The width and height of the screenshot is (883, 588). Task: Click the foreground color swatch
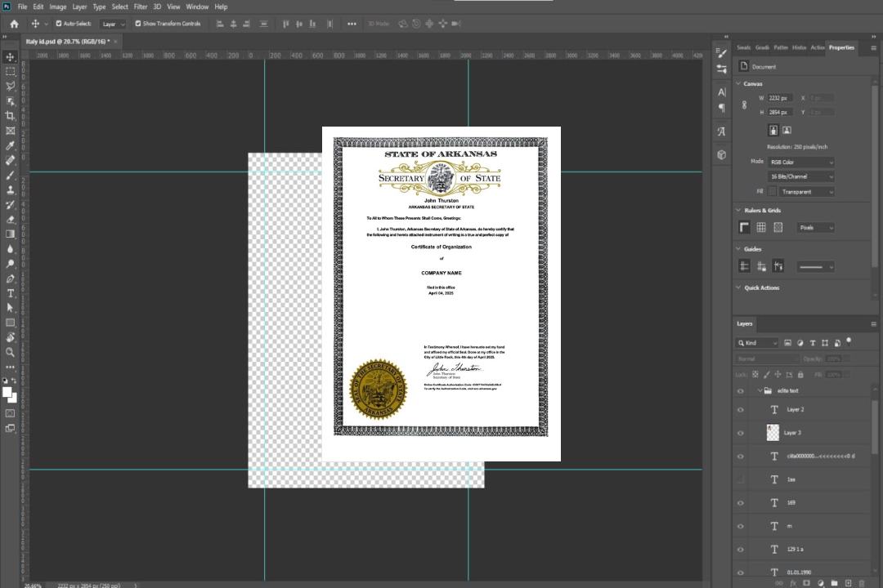coord(7,392)
